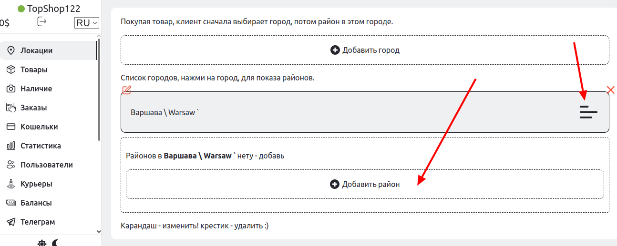Switch to light theme sun icon

tap(42, 243)
